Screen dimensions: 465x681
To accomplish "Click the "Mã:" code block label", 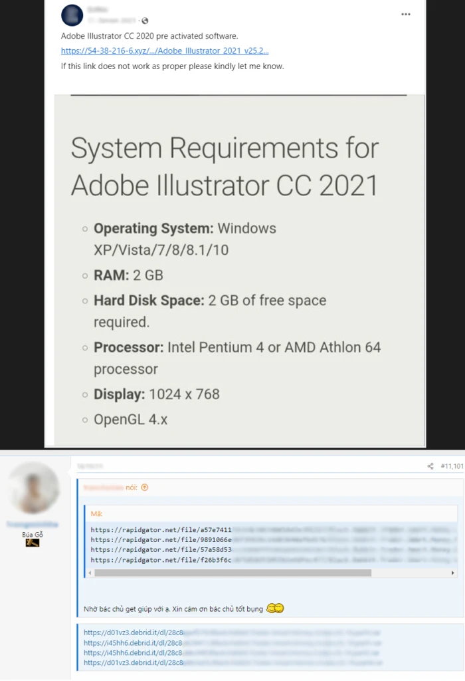I will [96, 514].
